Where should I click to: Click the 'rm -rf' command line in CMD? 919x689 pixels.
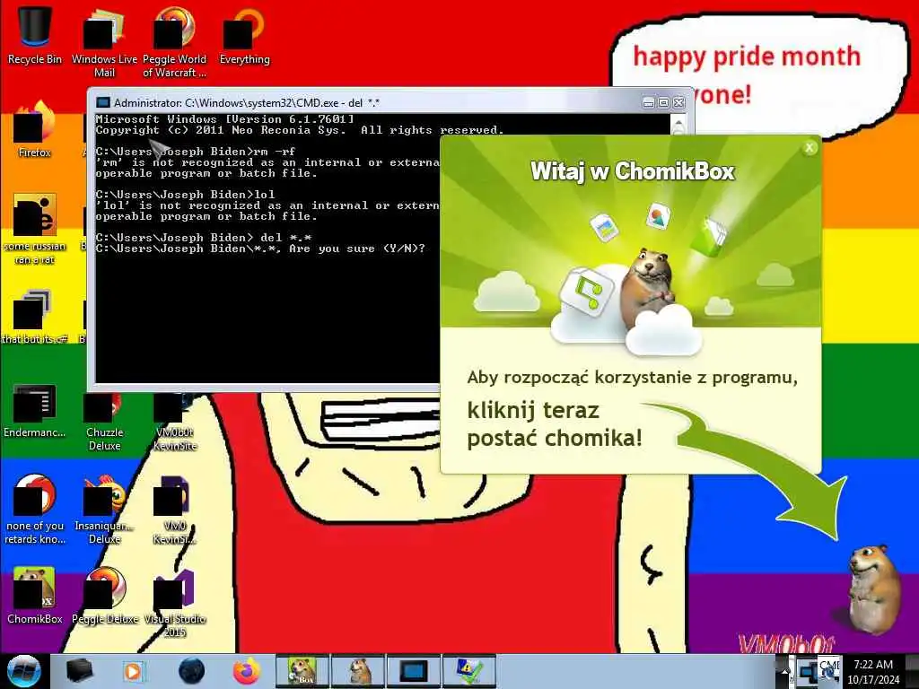click(196, 151)
